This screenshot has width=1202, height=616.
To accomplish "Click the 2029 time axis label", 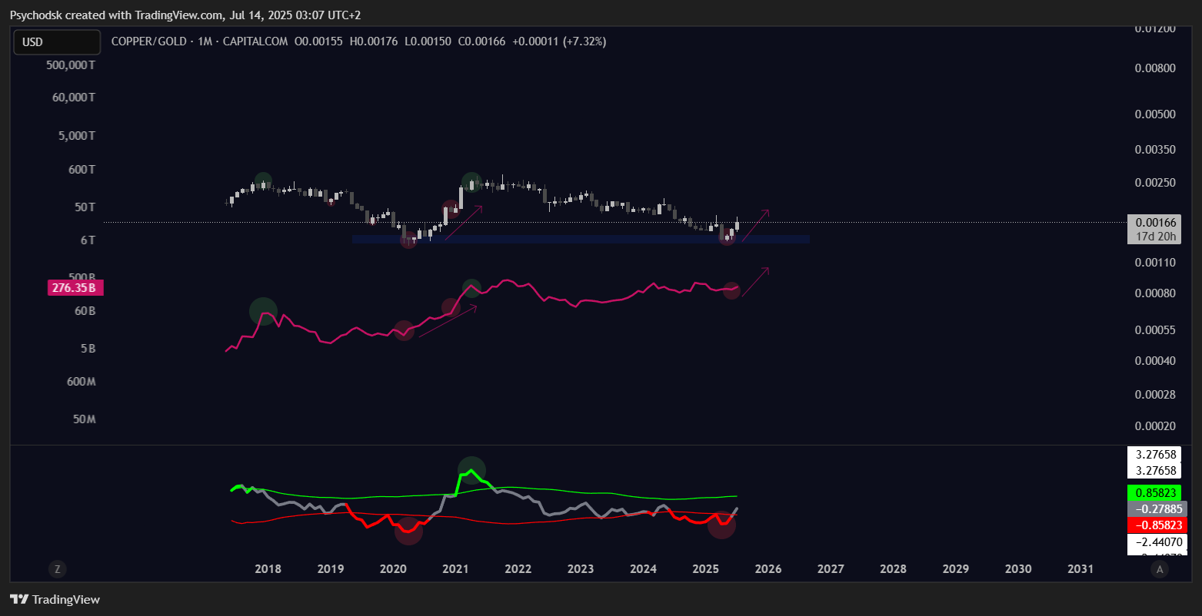I will (956, 569).
